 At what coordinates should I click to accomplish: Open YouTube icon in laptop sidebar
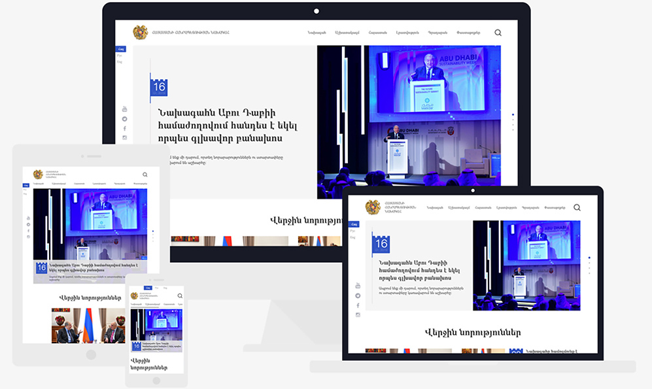(x=358, y=286)
